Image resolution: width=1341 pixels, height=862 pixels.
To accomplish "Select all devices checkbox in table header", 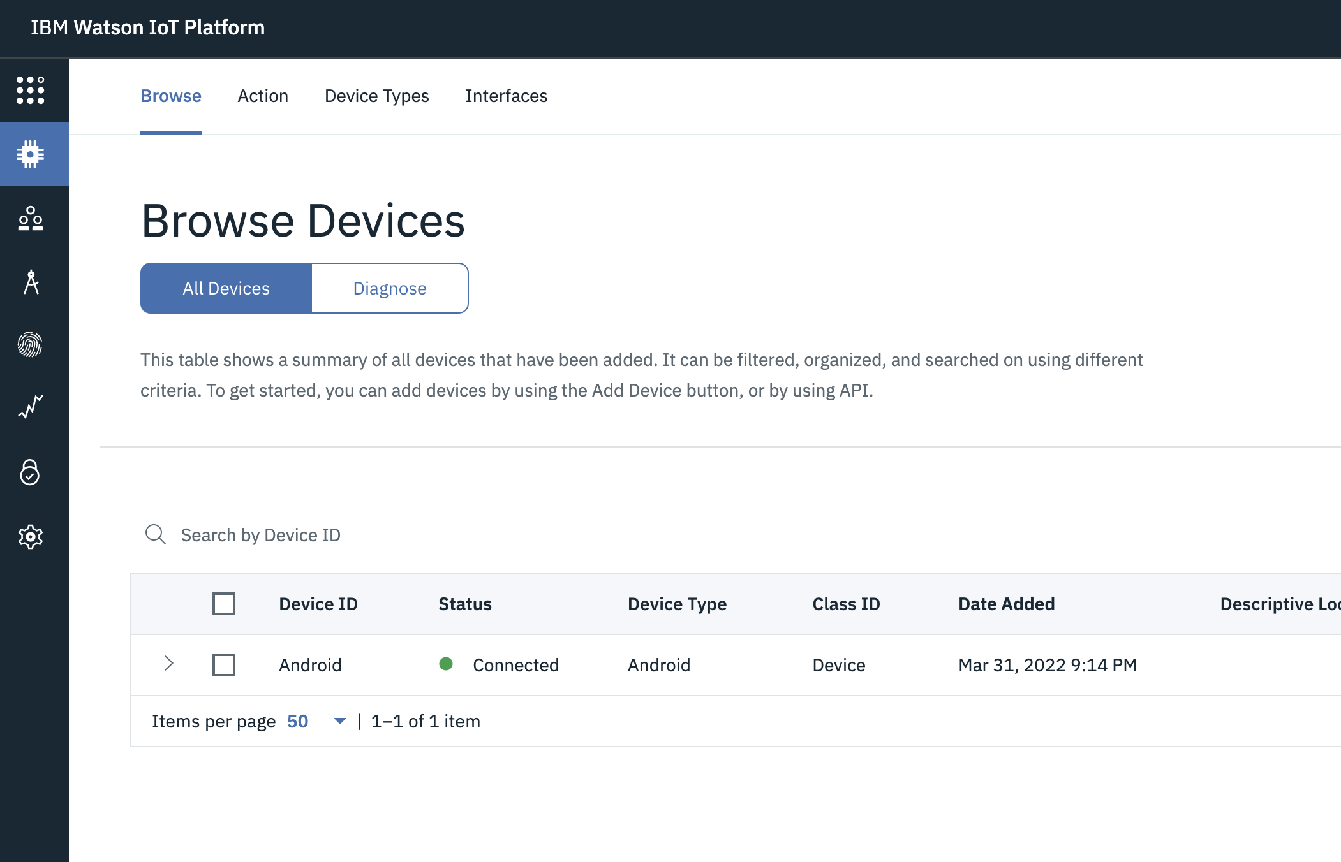I will click(x=224, y=603).
